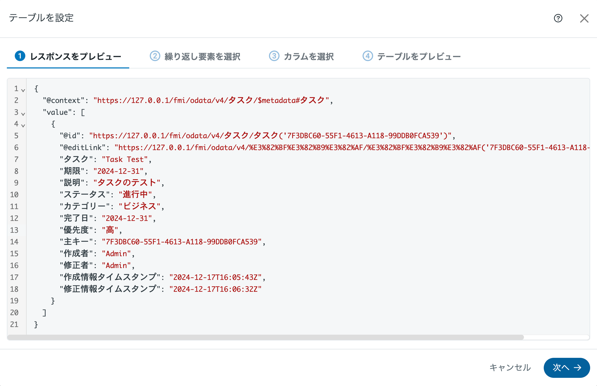Click the arrow icon in 次へ button
The width and height of the screenshot is (597, 386).
click(578, 368)
